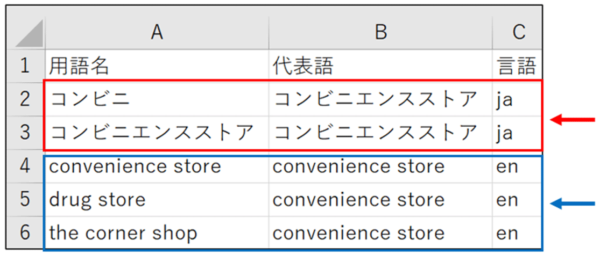Click the 代表語 header cell
Screen dimensions: 600x254
pos(380,66)
